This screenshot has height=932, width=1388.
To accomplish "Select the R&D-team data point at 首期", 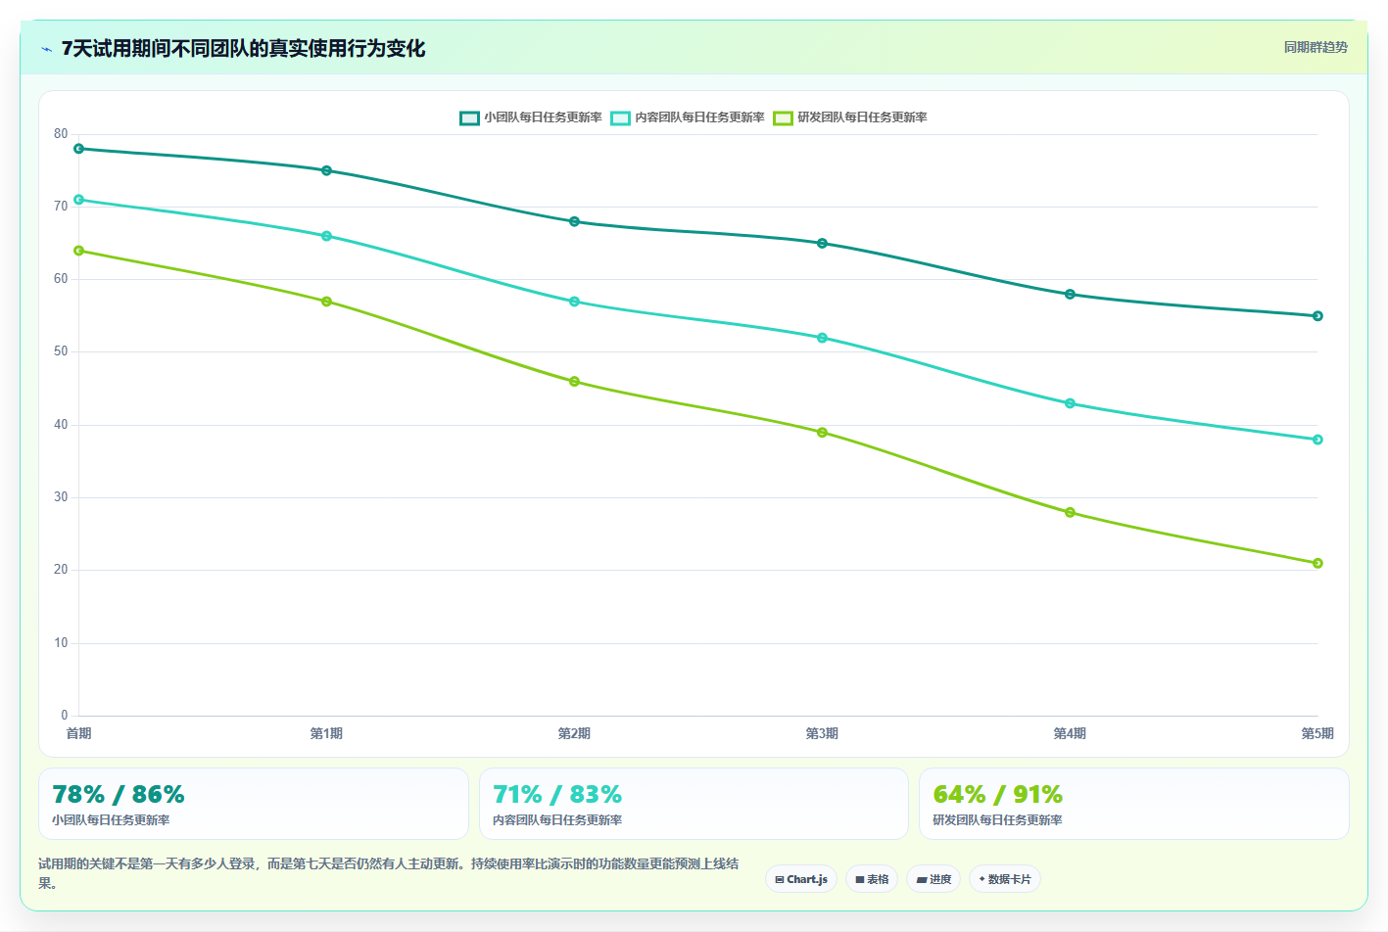I will [x=78, y=251].
